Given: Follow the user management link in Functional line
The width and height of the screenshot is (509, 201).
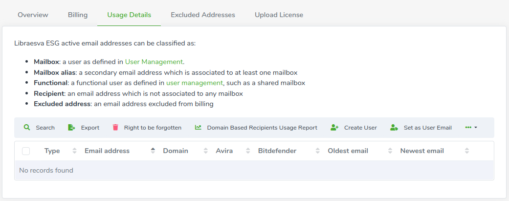Looking at the screenshot, I should 195,83.
